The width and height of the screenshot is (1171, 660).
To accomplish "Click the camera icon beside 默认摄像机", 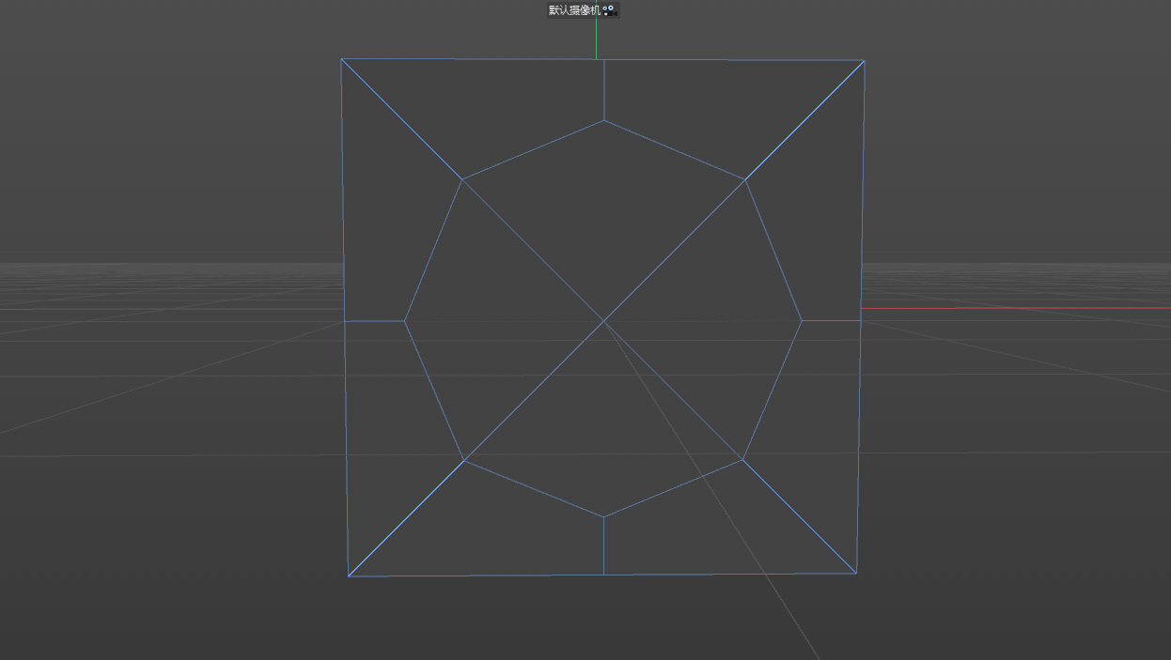I will [609, 10].
